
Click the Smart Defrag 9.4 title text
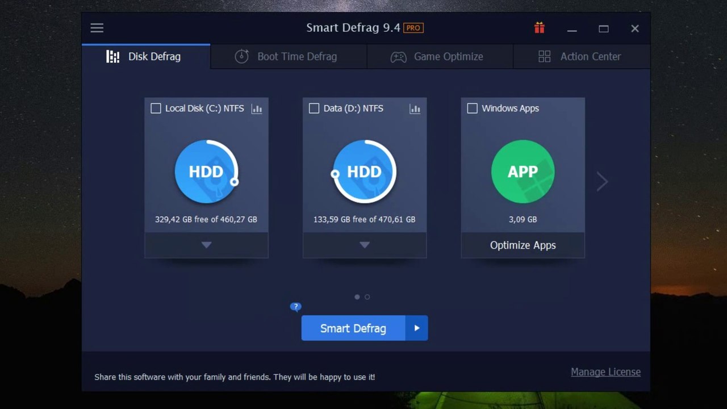pos(353,28)
